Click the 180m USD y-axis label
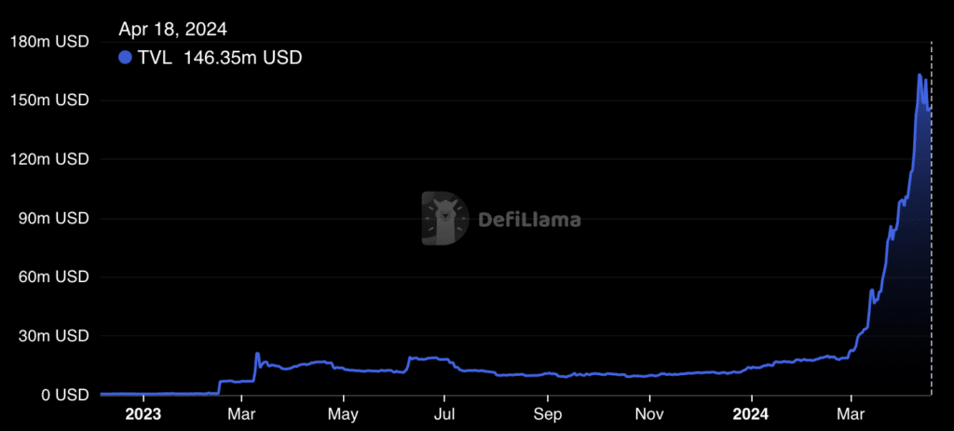 (x=49, y=41)
